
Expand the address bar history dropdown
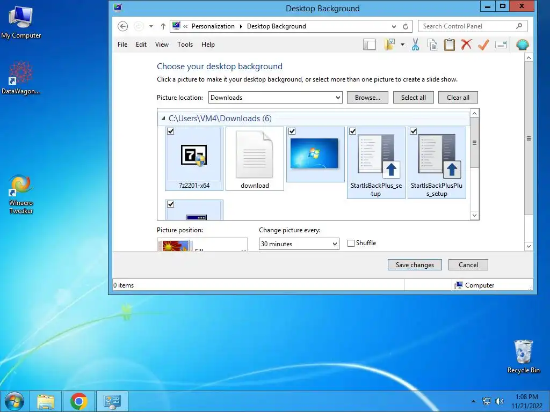[394, 26]
